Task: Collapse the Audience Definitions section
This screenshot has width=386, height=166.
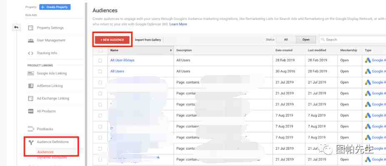Action: tap(53, 142)
